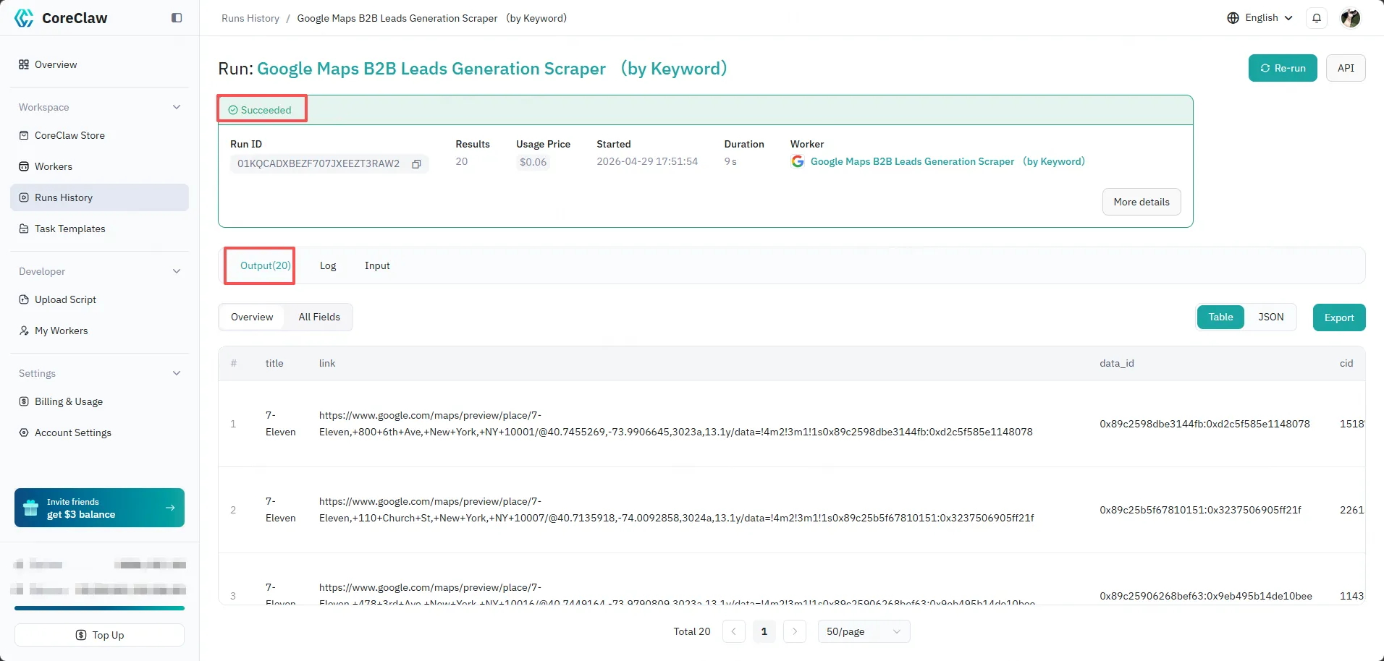Open My Workers in sidebar
This screenshot has height=661, width=1384.
tap(99, 330)
